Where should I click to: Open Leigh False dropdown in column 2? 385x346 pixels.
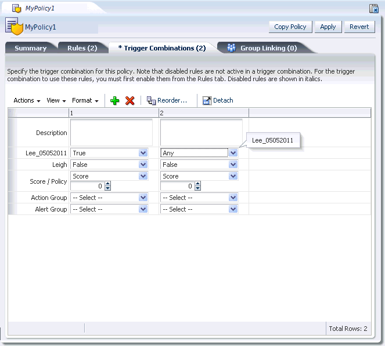[x=199, y=165]
